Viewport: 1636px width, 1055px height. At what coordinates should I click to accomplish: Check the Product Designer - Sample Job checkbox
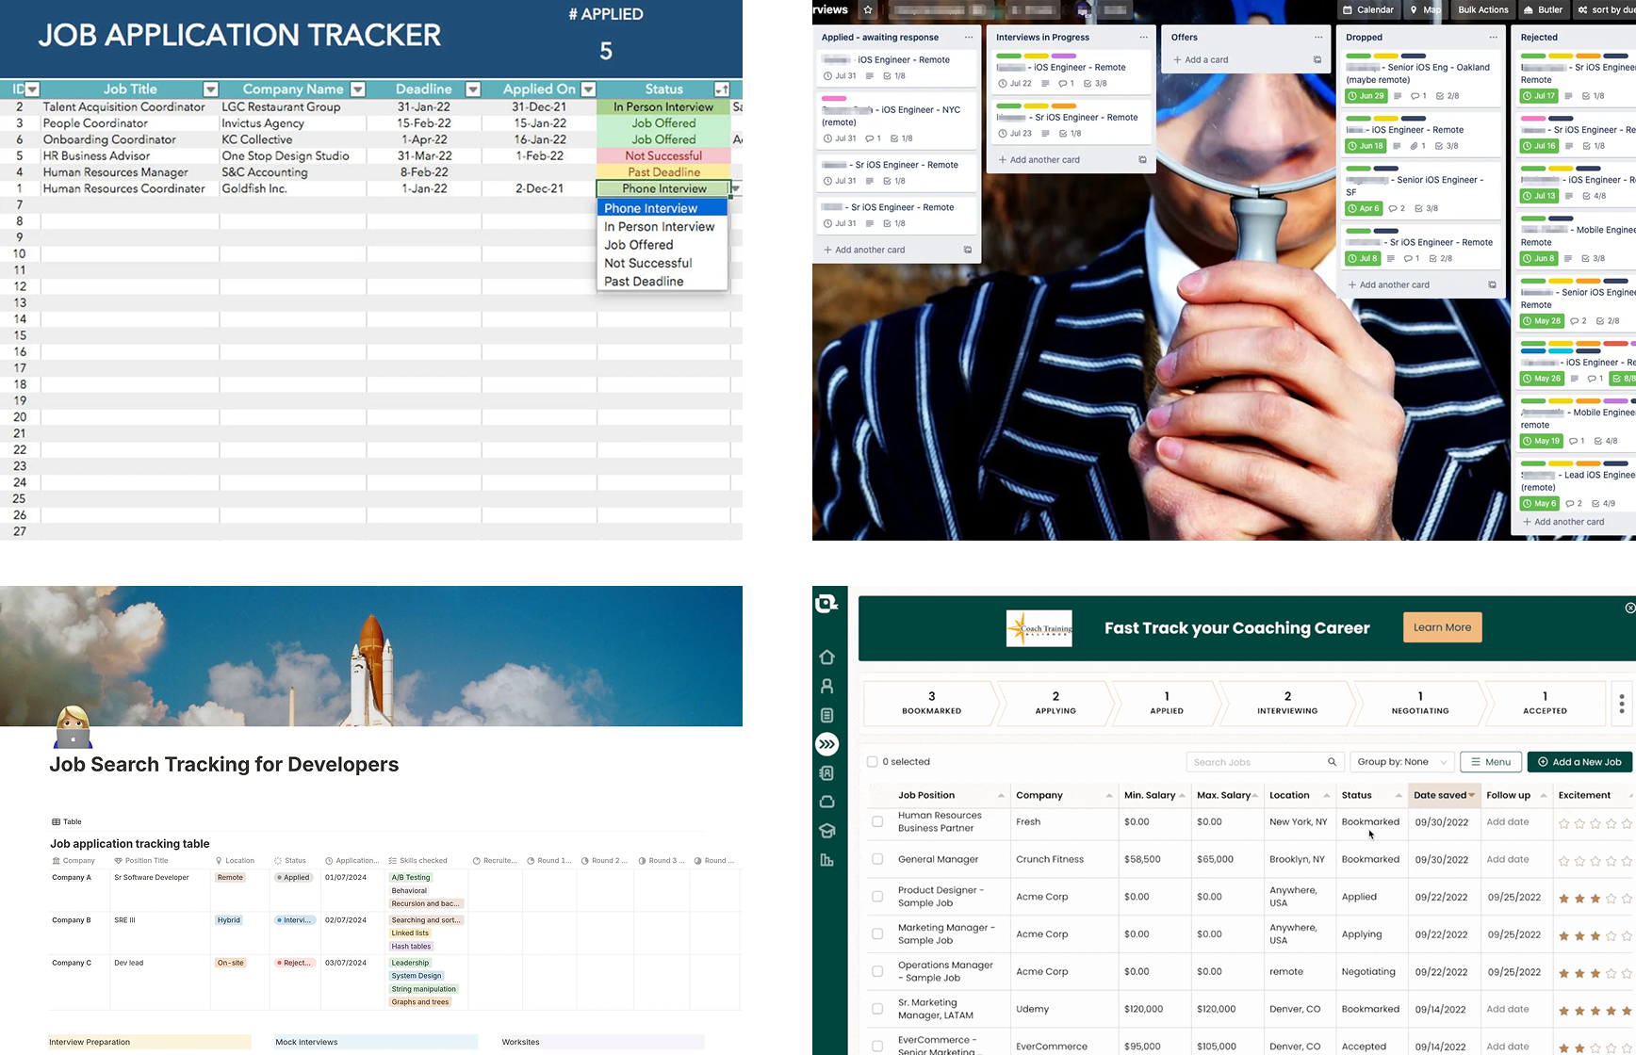point(877,897)
